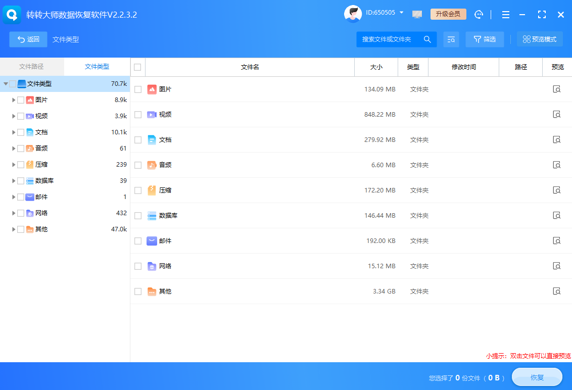572x390 pixels.
Task: Click the 返回 back button
Action: coord(28,39)
